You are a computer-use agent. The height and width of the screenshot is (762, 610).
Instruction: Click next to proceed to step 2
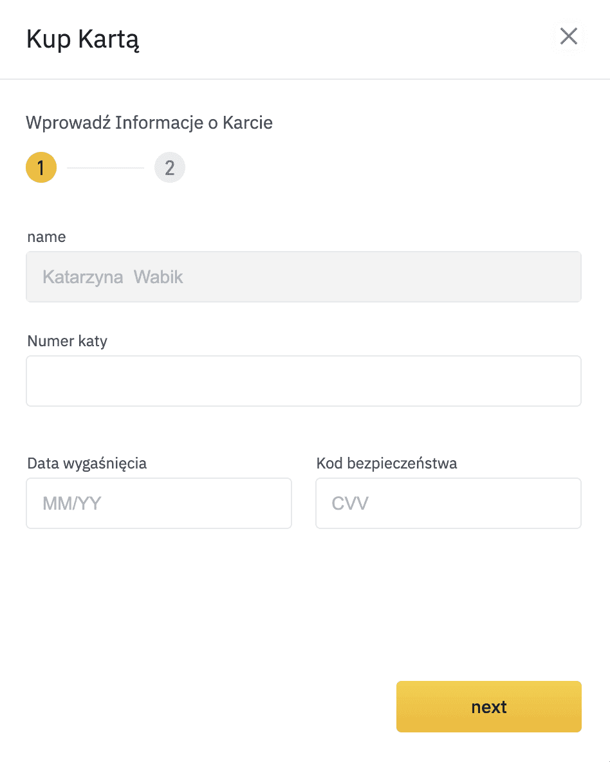(x=488, y=706)
